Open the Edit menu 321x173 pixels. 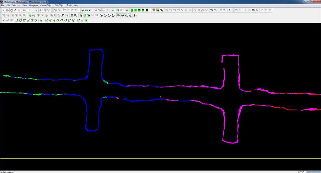pos(8,5)
